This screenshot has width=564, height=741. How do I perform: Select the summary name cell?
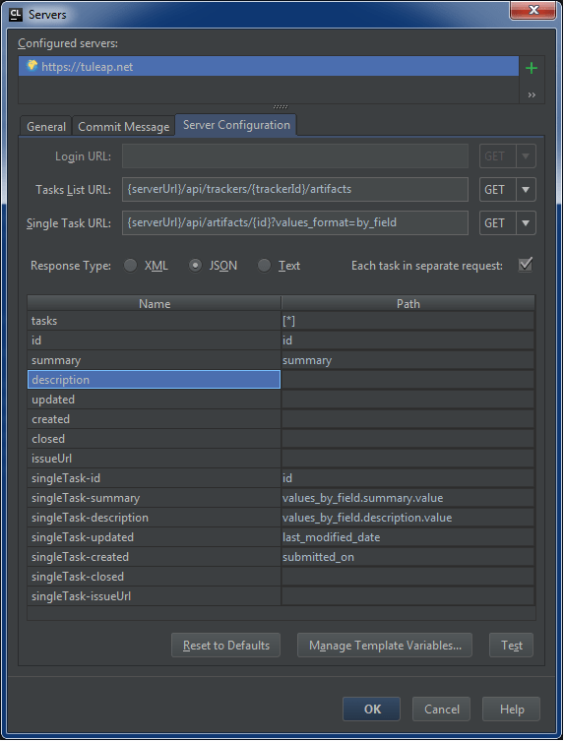coord(155,360)
